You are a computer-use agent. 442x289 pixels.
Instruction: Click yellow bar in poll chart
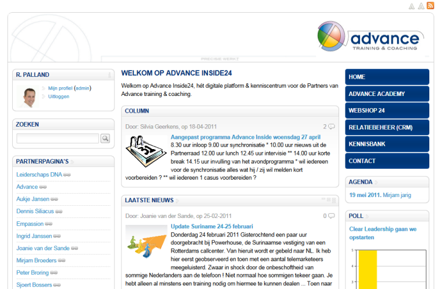(x=367, y=269)
